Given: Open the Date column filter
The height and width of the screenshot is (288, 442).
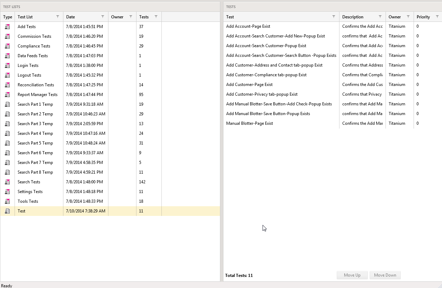Looking at the screenshot, I should click(x=103, y=17).
